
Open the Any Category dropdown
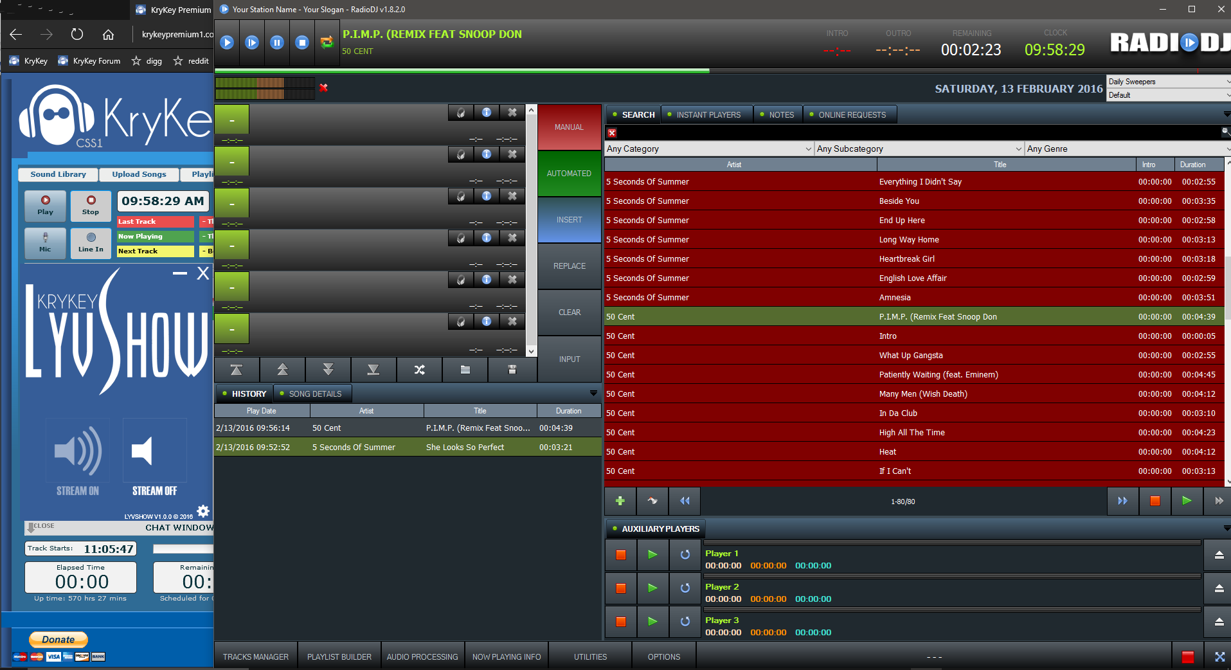point(708,149)
